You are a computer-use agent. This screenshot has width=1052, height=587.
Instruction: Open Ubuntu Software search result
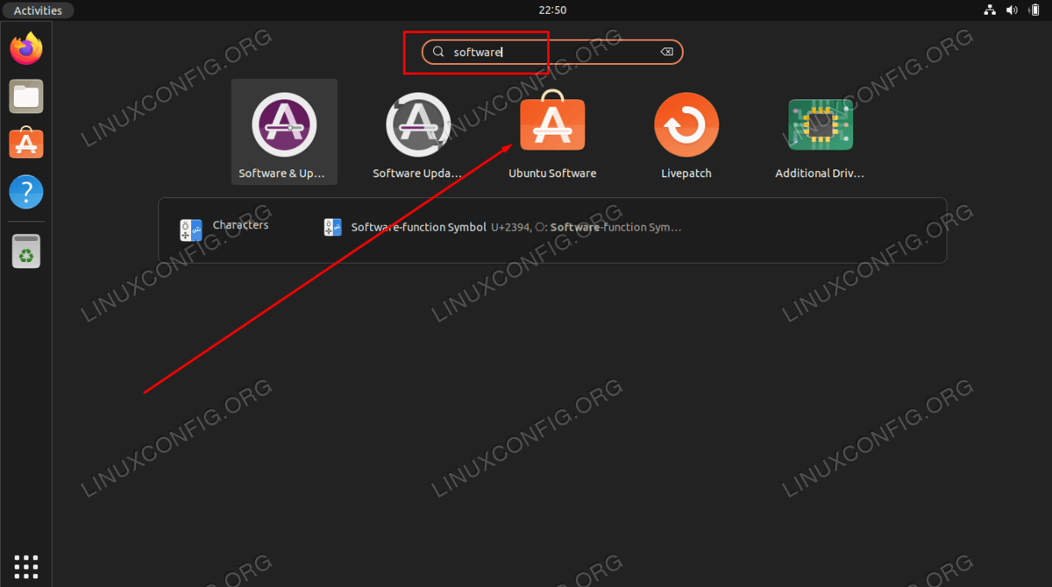click(552, 131)
